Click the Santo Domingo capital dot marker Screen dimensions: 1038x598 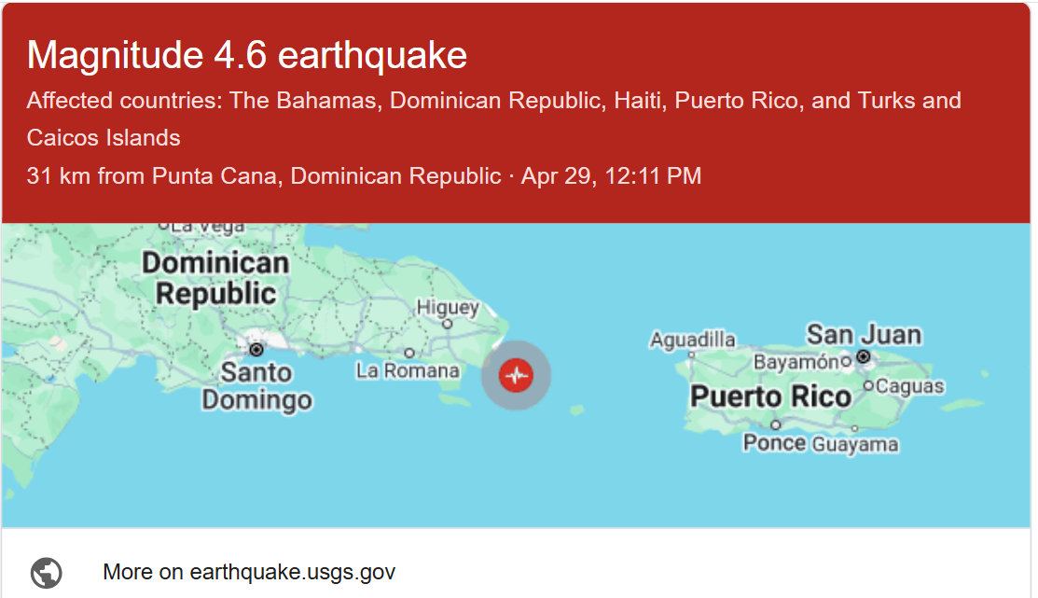[x=256, y=350]
